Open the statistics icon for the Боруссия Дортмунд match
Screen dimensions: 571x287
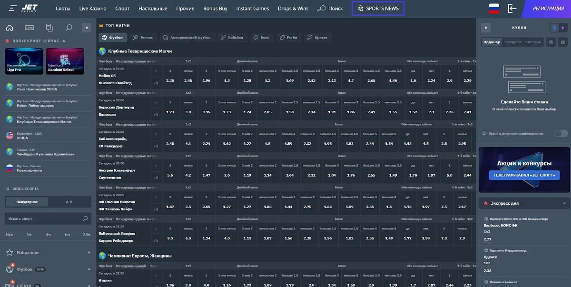(x=156, y=114)
